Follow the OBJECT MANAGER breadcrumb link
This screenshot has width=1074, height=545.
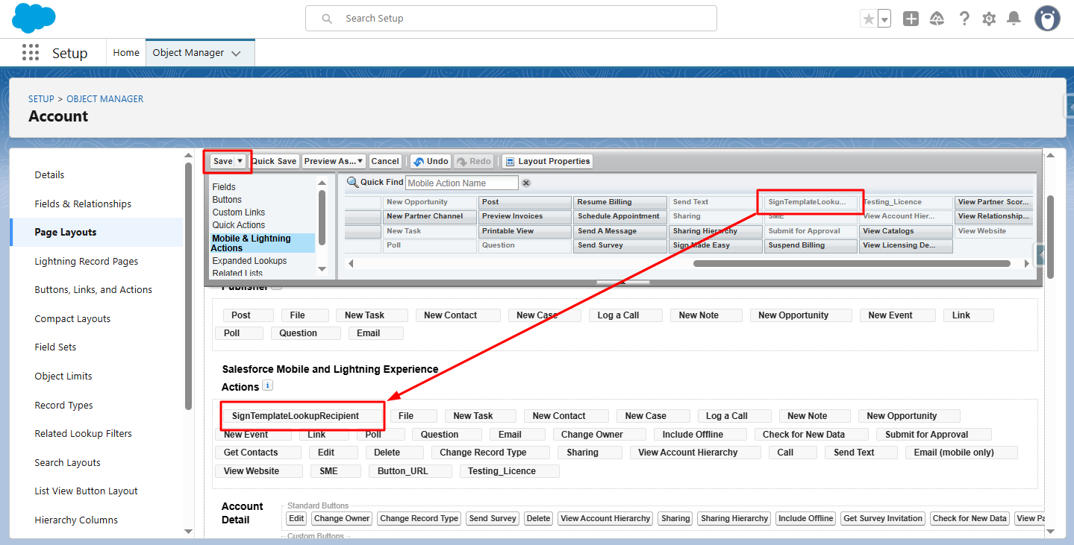pos(104,98)
